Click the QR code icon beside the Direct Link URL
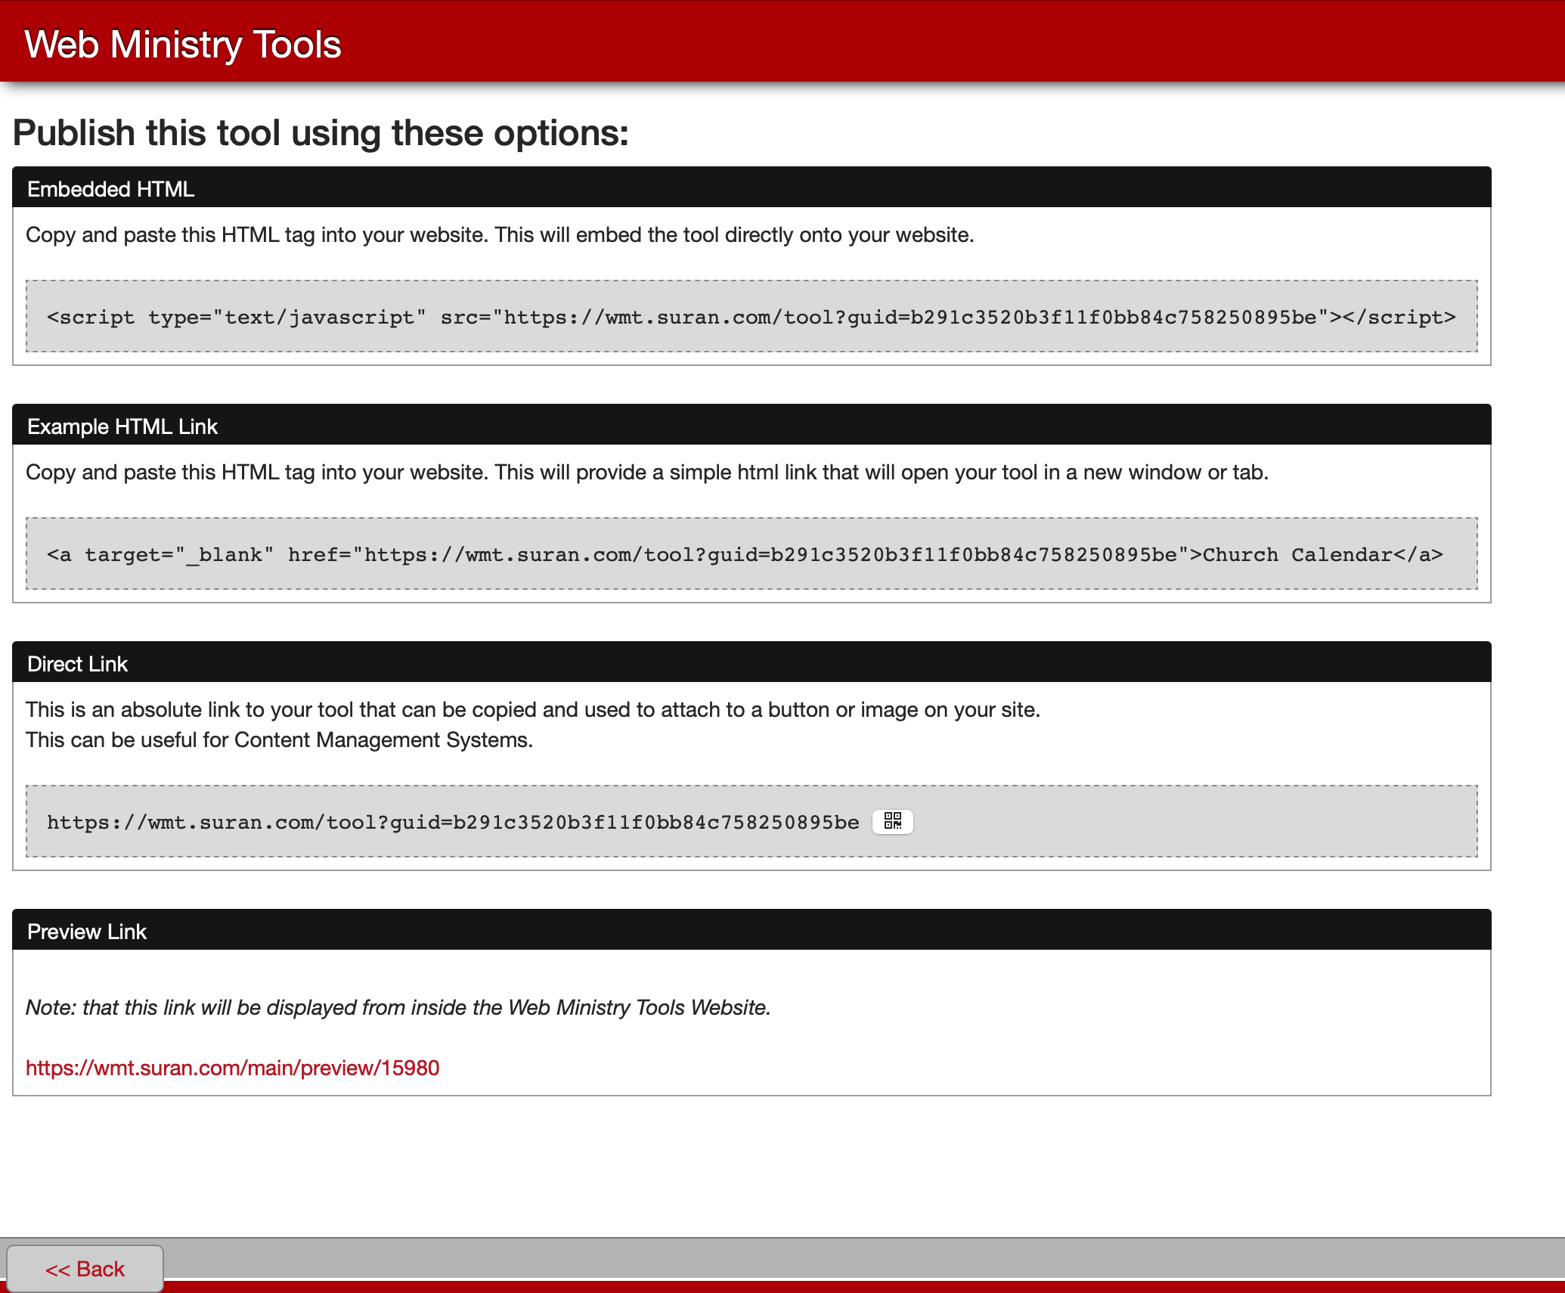Viewport: 1565px width, 1293px height. pos(892,821)
